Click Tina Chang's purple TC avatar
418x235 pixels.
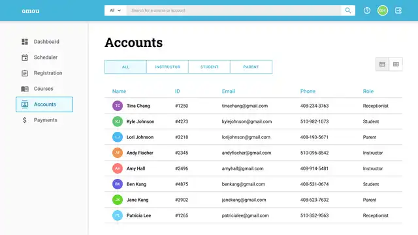coord(118,106)
